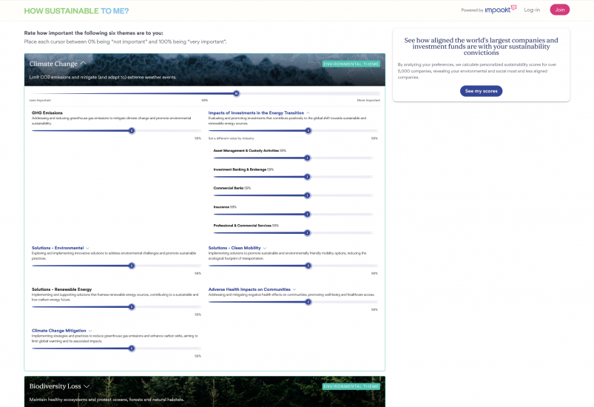Click the See my scores button
This screenshot has width=594, height=407.
(481, 91)
